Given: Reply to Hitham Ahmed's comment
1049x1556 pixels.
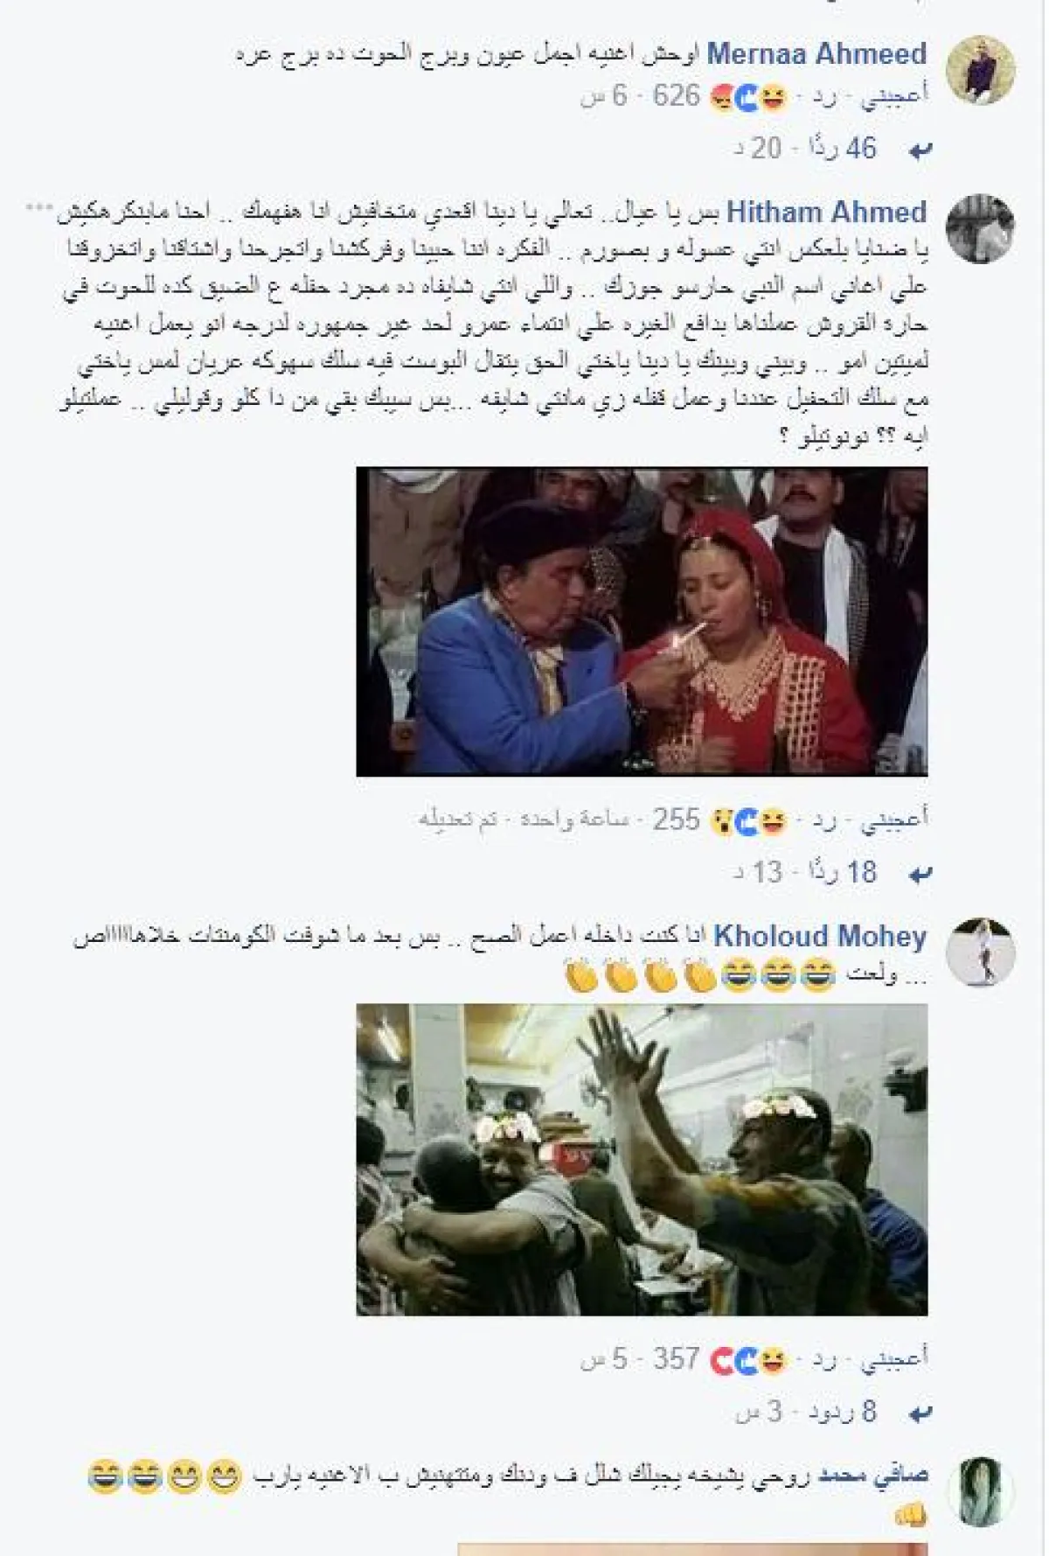Looking at the screenshot, I should tap(823, 820).
